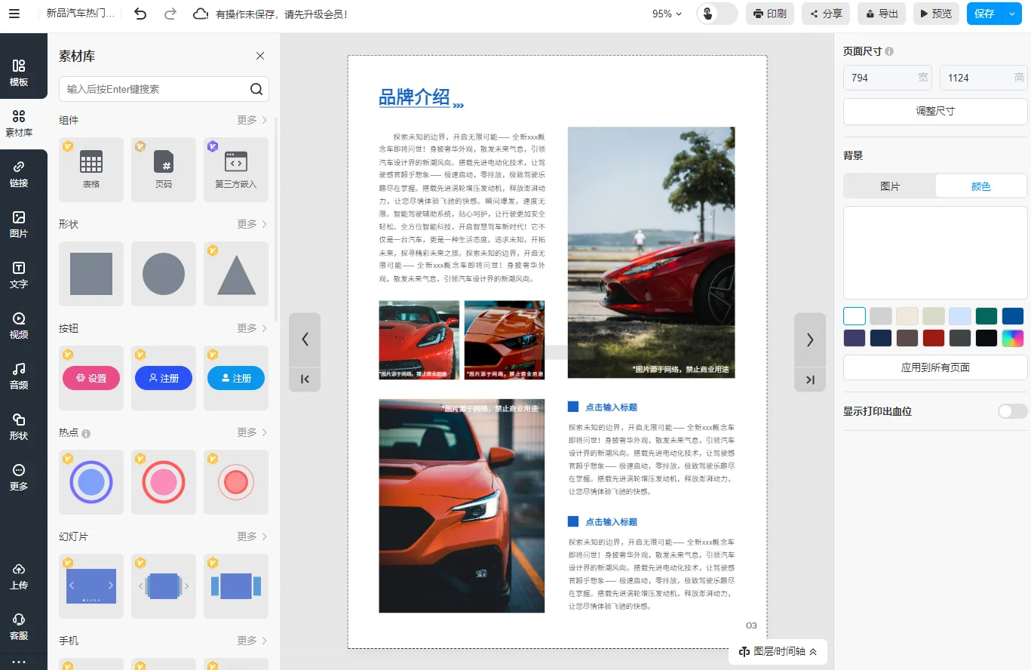Switch to the 图片 background tab

[x=890, y=186]
